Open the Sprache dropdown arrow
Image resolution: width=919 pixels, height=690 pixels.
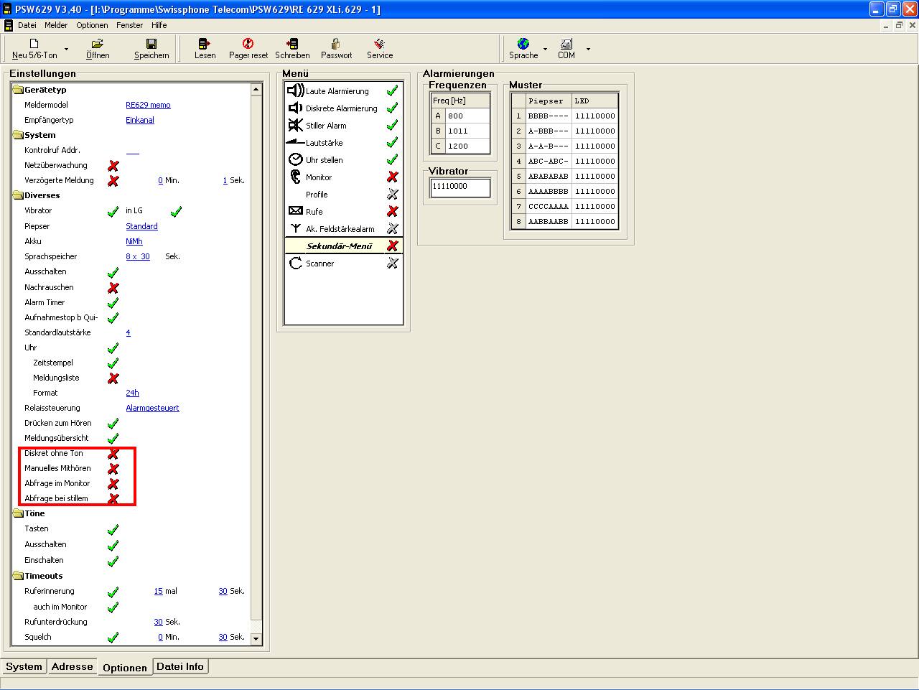coord(545,50)
